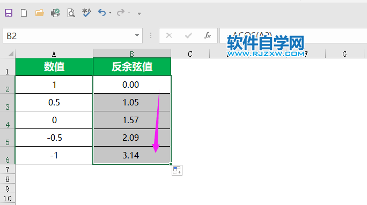Open print preview icon
The width and height of the screenshot is (367, 205).
[71, 13]
